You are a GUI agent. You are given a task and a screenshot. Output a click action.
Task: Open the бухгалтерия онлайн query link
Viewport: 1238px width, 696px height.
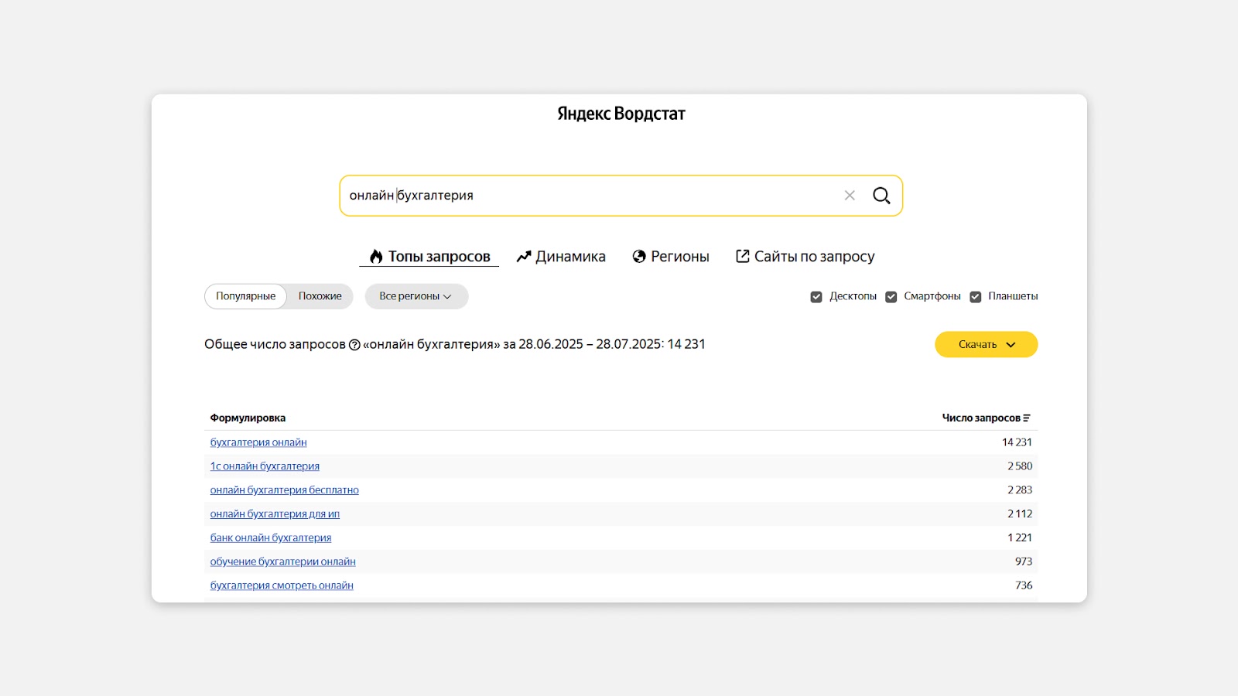tap(258, 442)
